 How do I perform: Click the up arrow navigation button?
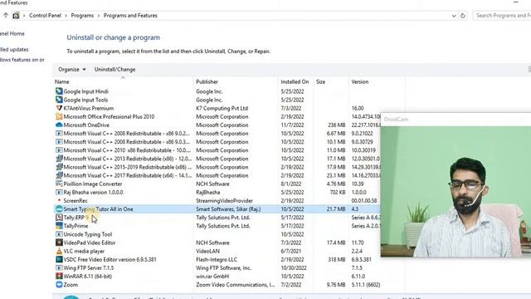tap(6, 15)
